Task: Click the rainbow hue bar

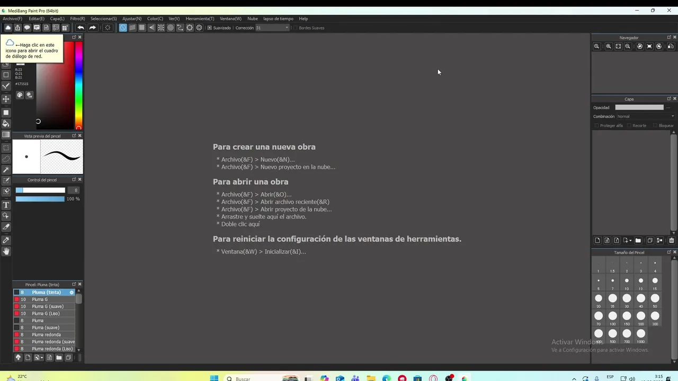Action: click(x=78, y=85)
